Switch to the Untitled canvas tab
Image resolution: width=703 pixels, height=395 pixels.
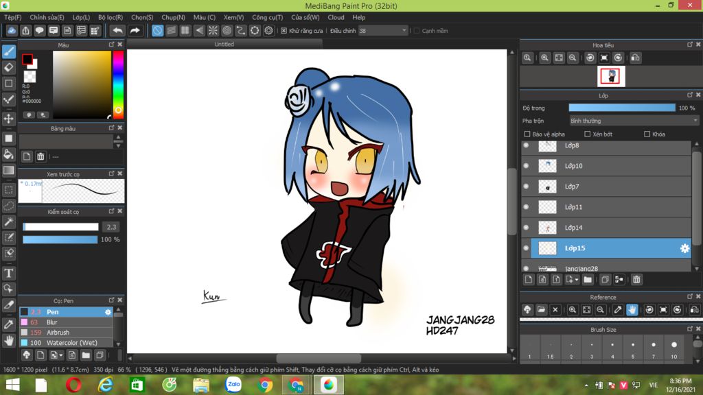(x=224, y=45)
